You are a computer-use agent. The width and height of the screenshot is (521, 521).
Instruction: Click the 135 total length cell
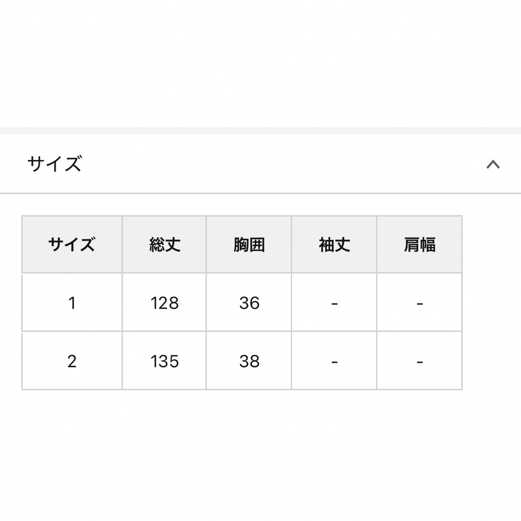coord(164,361)
